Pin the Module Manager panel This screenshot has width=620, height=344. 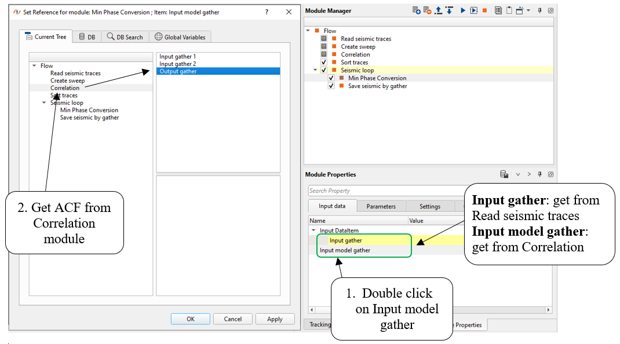click(539, 10)
